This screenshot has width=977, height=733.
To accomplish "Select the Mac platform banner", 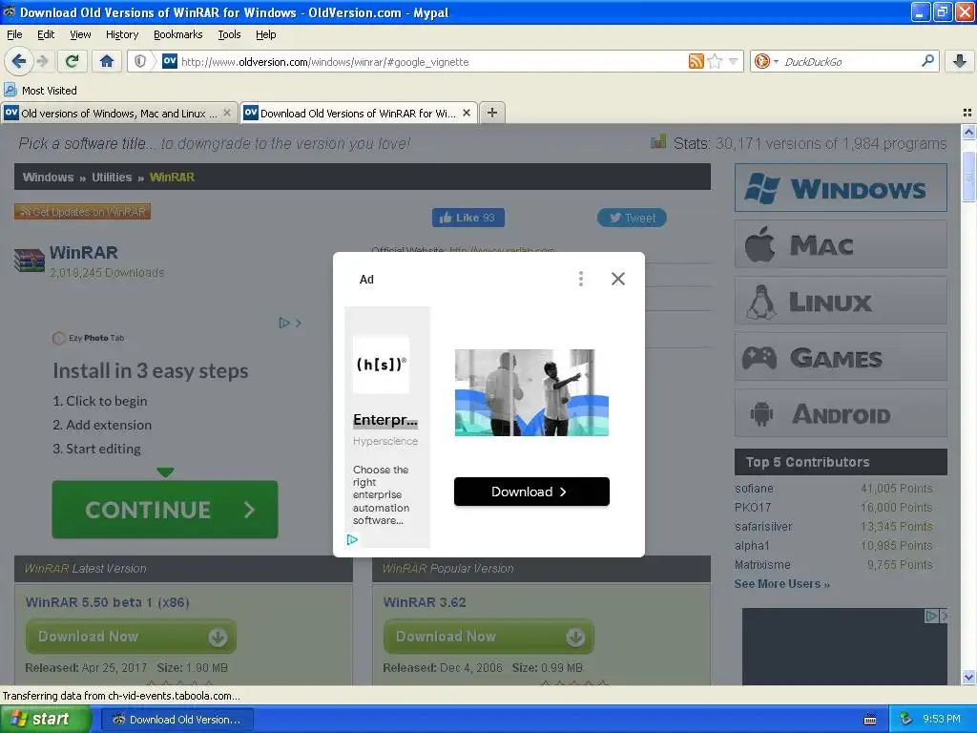I will pos(841,244).
